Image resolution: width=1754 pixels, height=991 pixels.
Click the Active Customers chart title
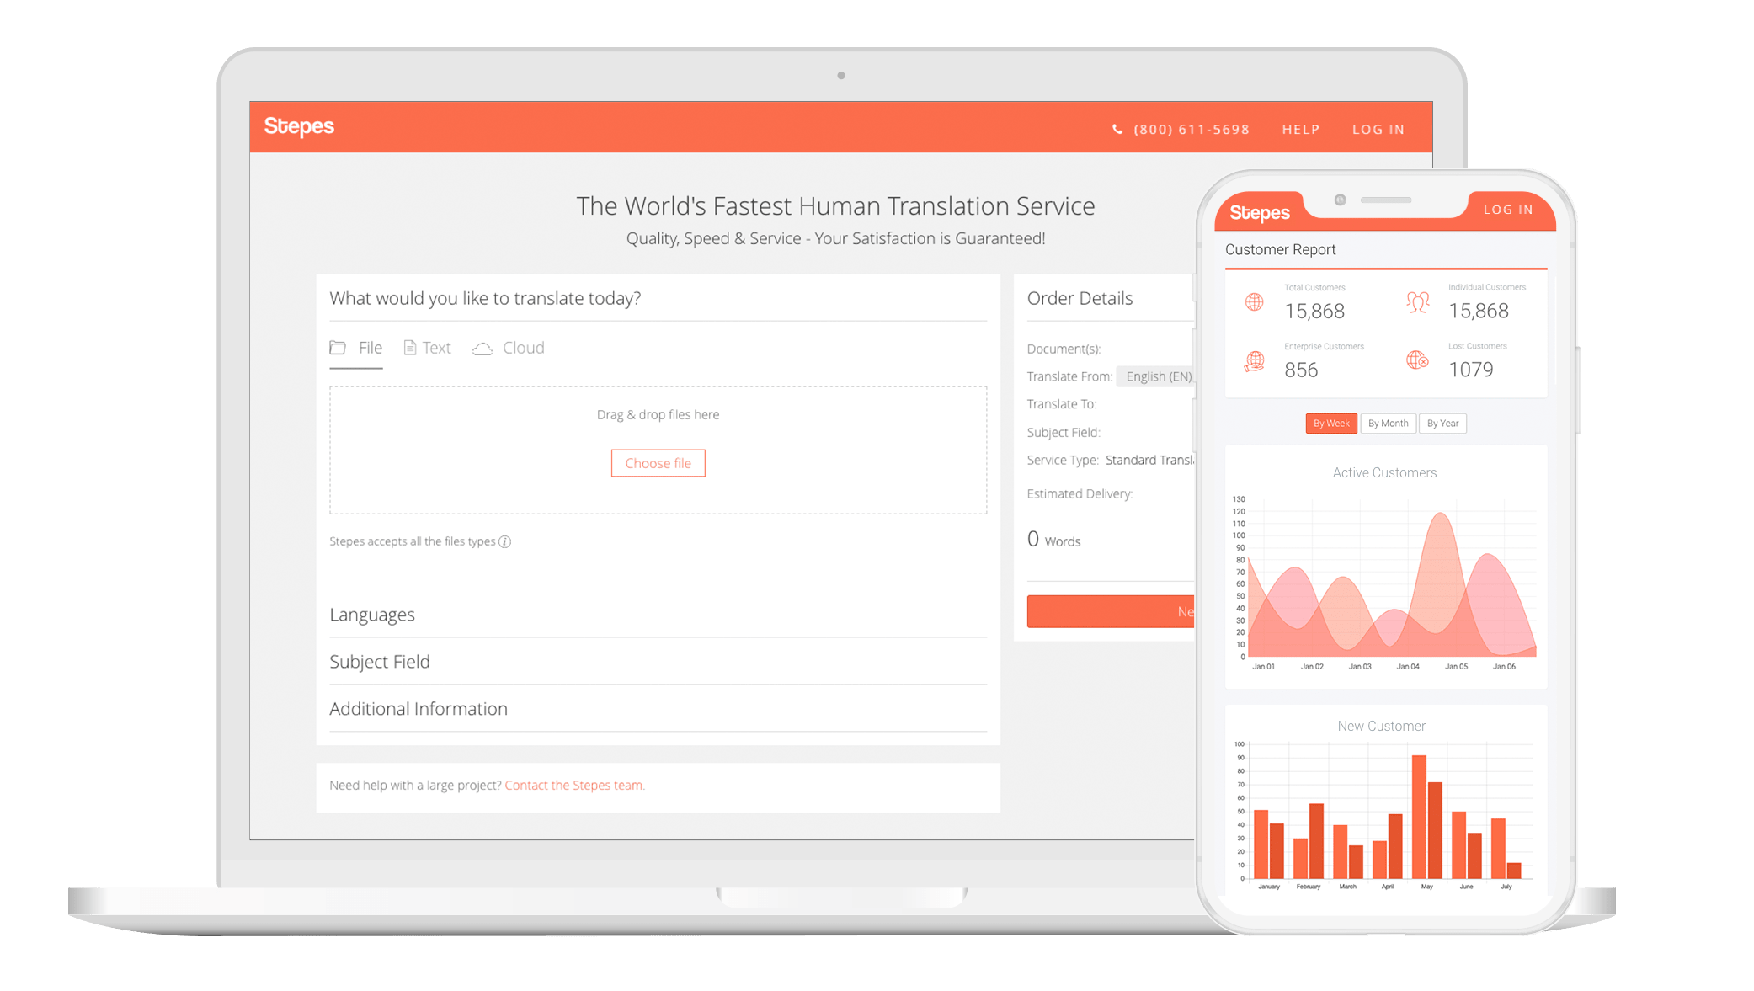pos(1384,473)
